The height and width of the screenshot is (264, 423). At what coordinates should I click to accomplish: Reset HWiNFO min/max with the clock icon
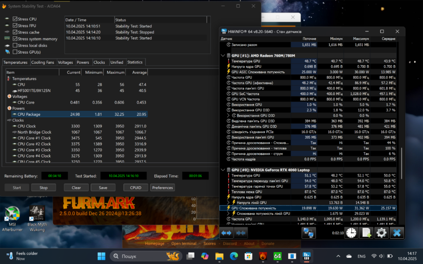point(351,233)
